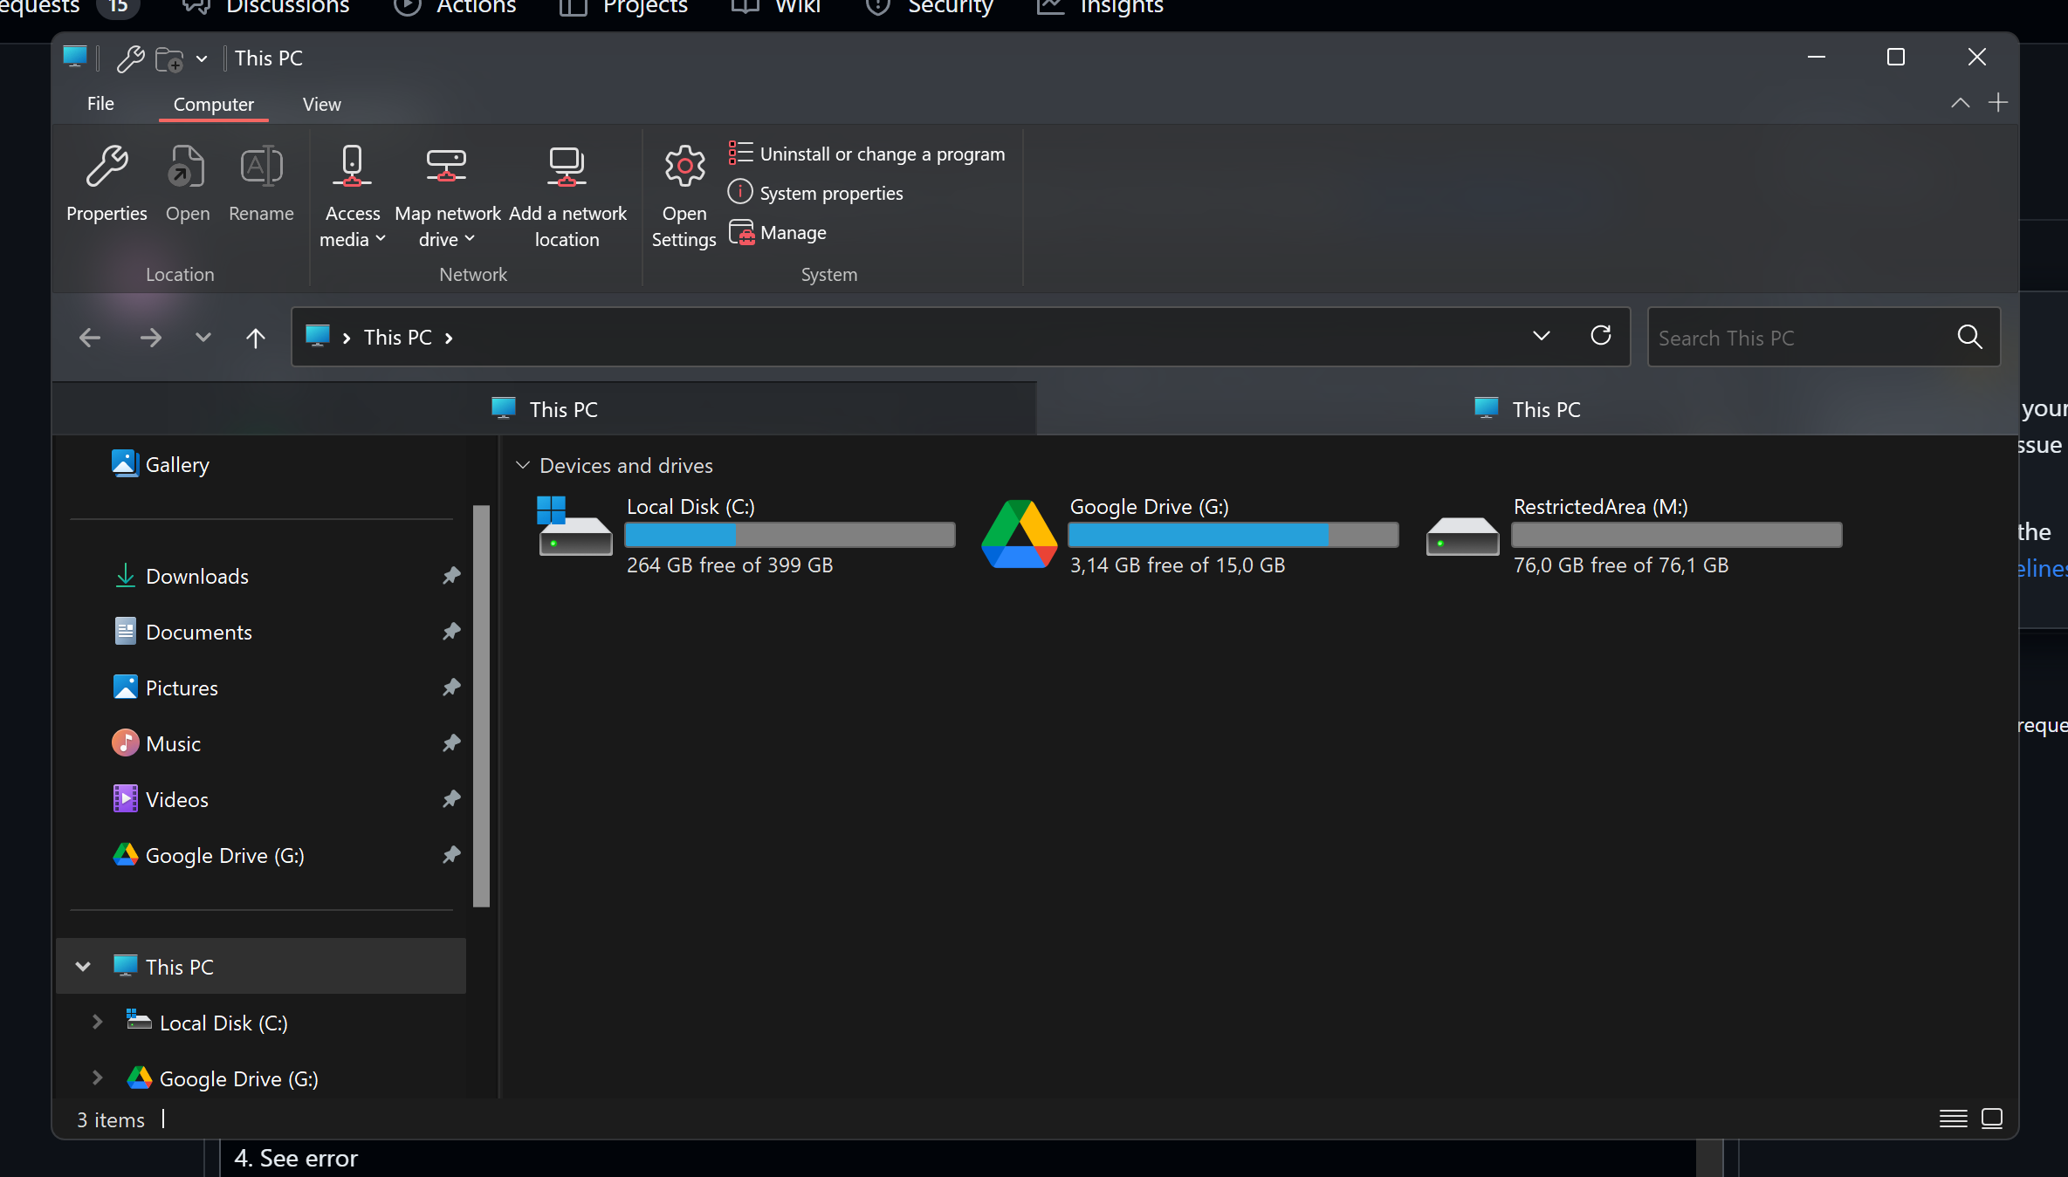The height and width of the screenshot is (1177, 2068).
Task: Open drive Properties from the ribbon
Action: pyautogui.click(x=106, y=183)
